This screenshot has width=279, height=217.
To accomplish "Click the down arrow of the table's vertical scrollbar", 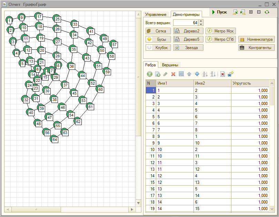I will pyautogui.click(x=272, y=208).
